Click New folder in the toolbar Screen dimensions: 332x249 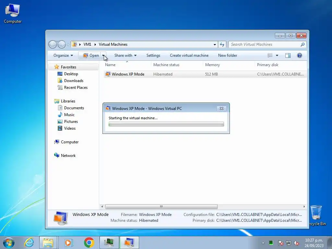(x=228, y=55)
